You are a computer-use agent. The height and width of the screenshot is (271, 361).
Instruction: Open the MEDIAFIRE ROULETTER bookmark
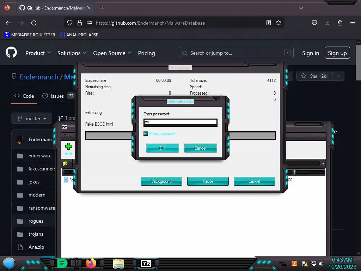pos(30,35)
